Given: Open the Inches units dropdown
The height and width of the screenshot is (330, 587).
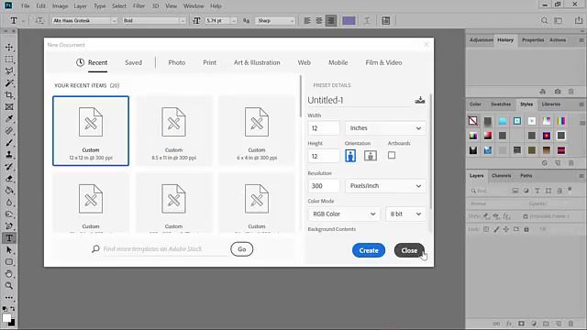Looking at the screenshot, I should pos(385,128).
